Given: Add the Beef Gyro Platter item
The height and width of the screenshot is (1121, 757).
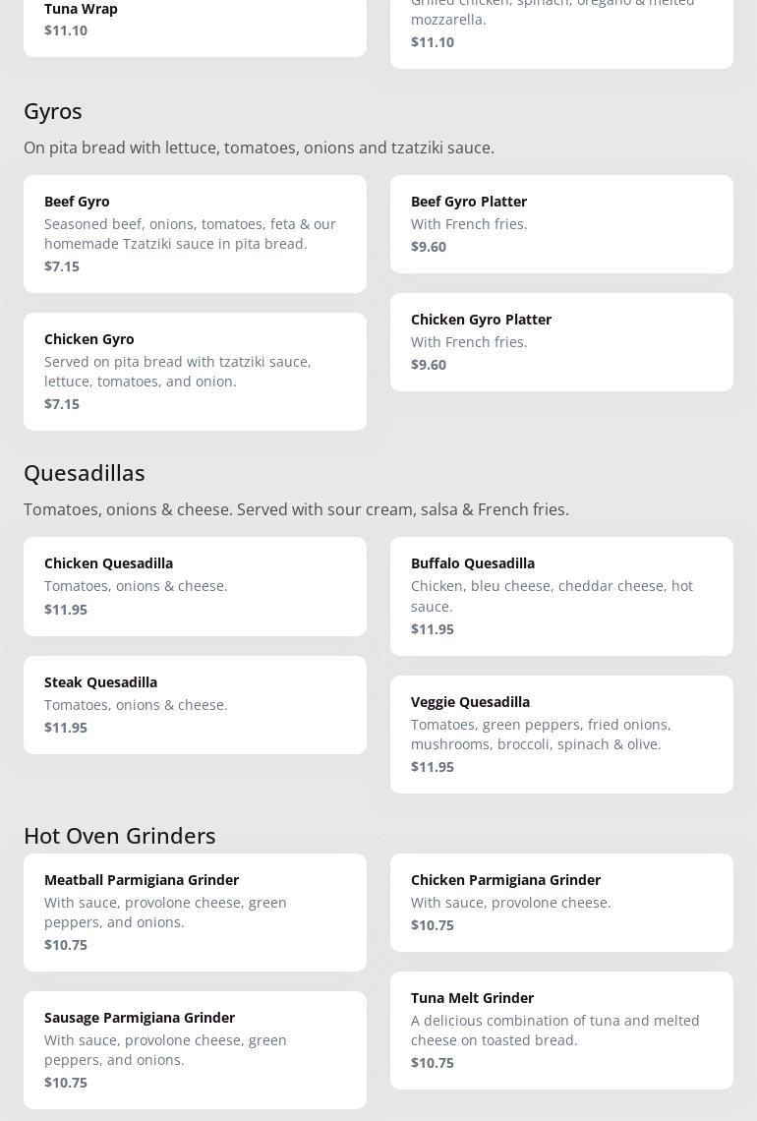Looking at the screenshot, I should (x=561, y=223).
